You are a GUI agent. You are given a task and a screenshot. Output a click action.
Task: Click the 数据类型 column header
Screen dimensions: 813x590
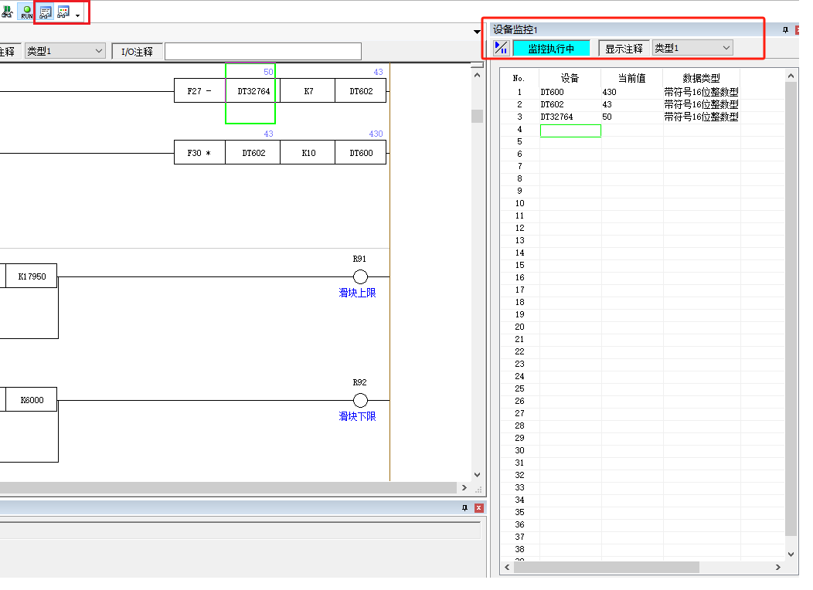pyautogui.click(x=701, y=78)
